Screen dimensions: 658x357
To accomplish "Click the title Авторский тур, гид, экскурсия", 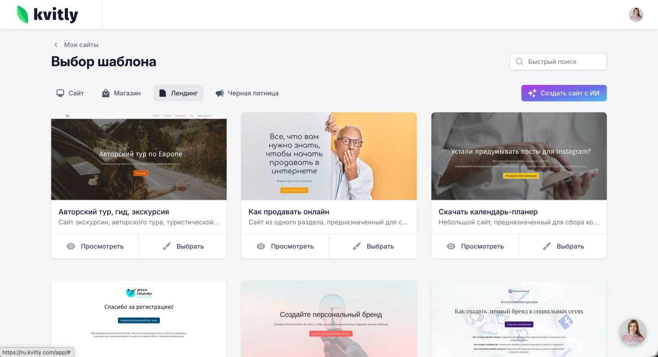I will pos(114,212).
